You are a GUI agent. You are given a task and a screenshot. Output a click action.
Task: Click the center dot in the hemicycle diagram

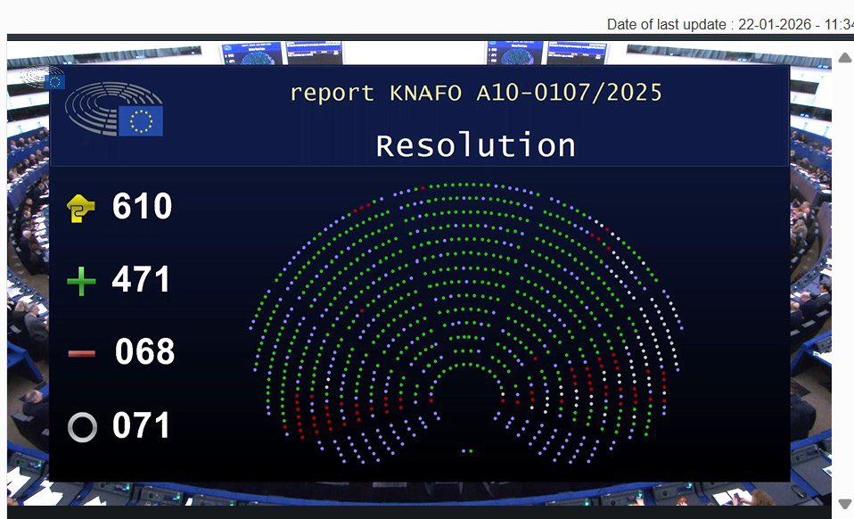click(467, 450)
